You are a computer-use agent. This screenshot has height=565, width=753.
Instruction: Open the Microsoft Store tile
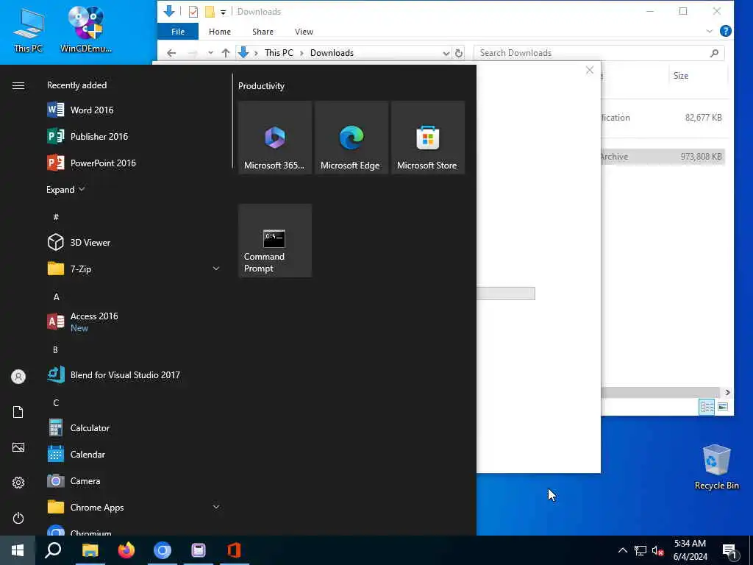pyautogui.click(x=427, y=138)
